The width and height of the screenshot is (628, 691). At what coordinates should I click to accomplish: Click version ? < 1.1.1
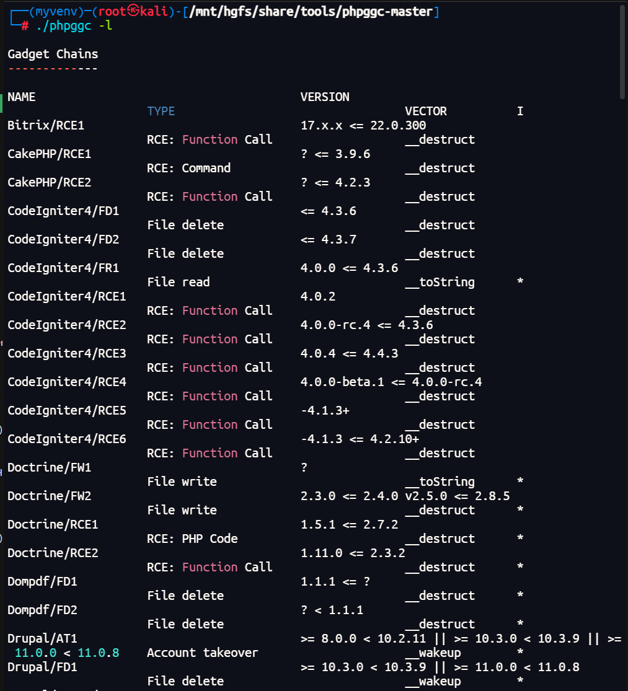(332, 610)
